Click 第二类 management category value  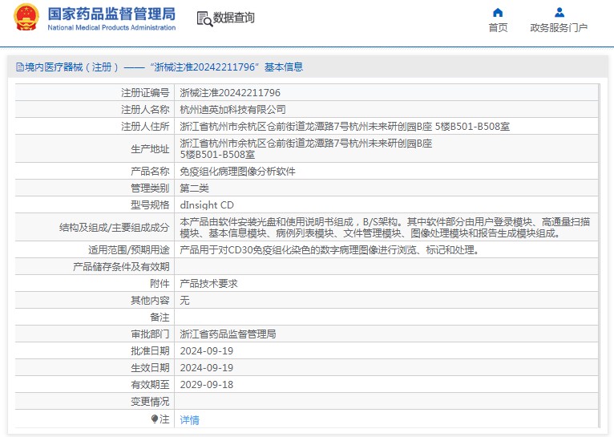[x=194, y=188]
